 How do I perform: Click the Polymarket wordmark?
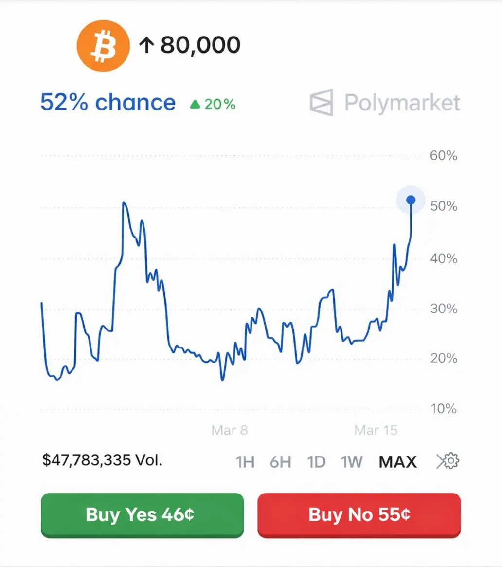click(402, 103)
